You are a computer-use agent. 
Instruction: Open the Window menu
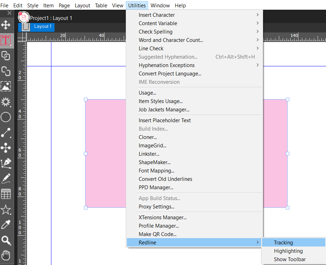coord(160,5)
